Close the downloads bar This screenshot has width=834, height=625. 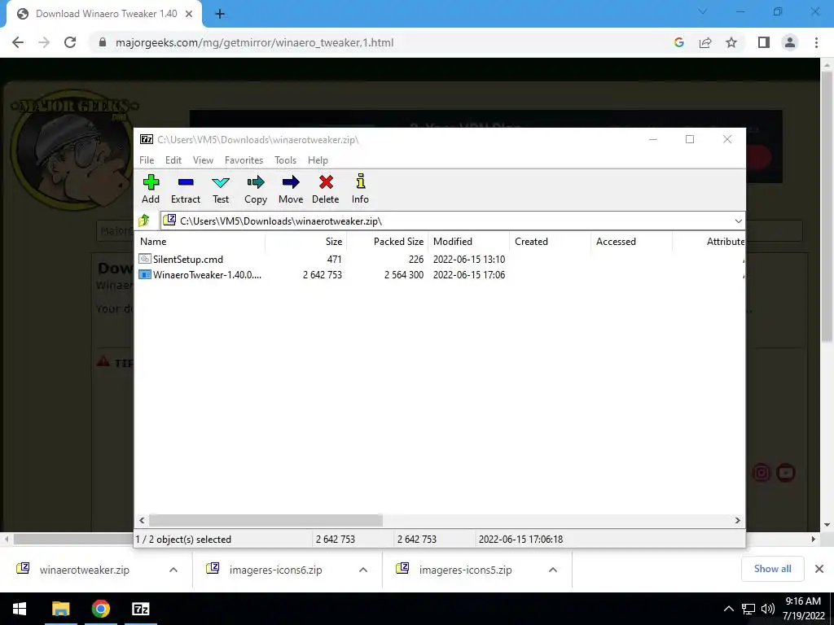pos(819,569)
